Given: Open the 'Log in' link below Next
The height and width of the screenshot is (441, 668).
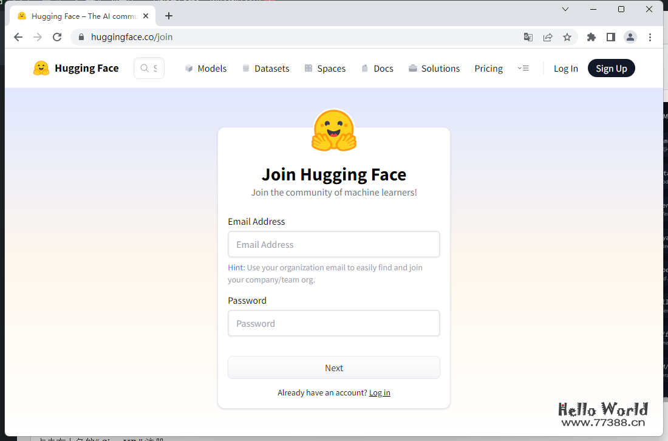Looking at the screenshot, I should [x=380, y=392].
